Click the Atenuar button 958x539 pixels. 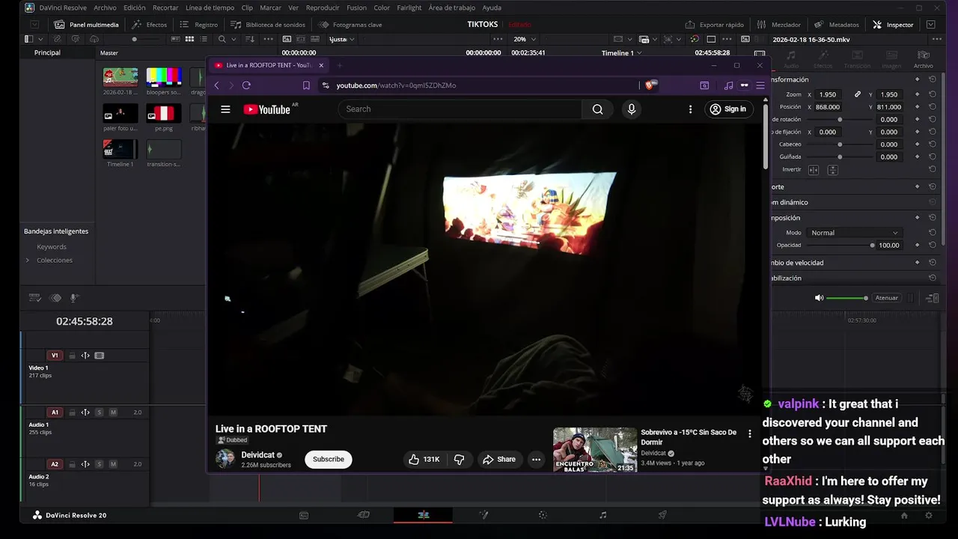click(887, 298)
